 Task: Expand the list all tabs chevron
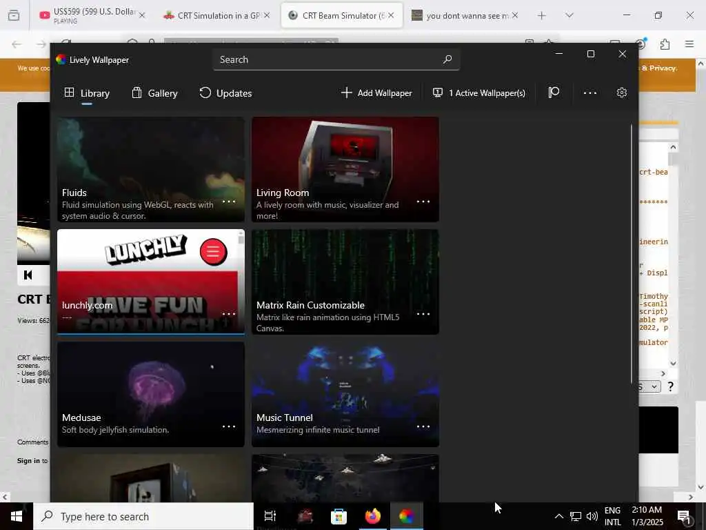click(x=569, y=16)
